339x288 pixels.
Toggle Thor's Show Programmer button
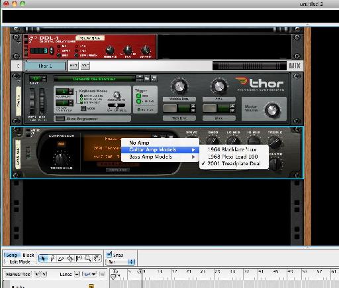click(60, 119)
